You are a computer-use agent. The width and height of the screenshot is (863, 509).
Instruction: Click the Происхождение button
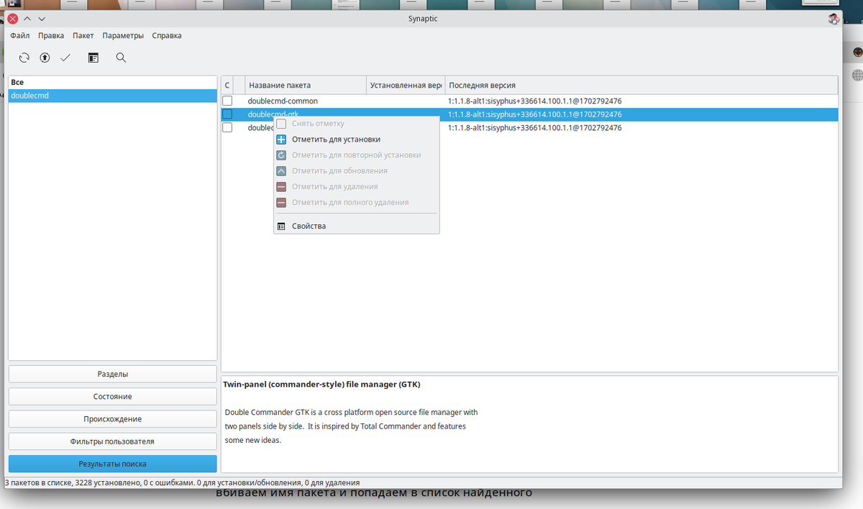113,418
